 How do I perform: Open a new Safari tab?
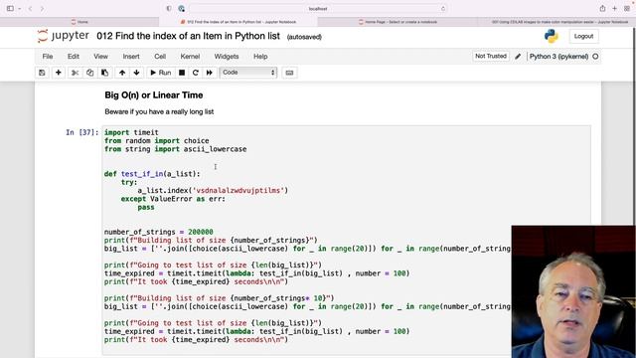coord(614,9)
